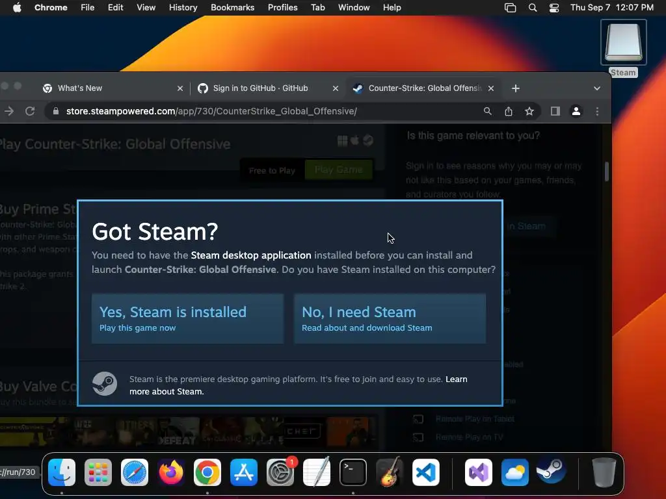Close the What's New tab
666x499 pixels.
click(x=180, y=88)
